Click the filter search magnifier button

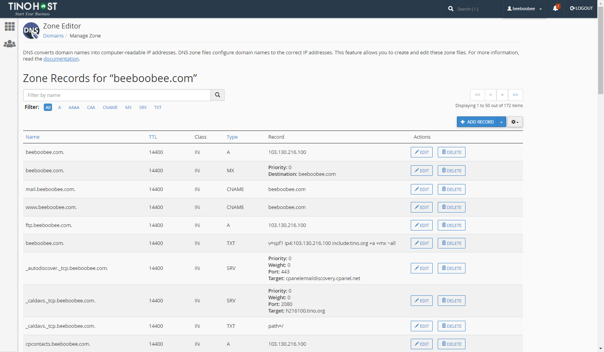pos(218,95)
